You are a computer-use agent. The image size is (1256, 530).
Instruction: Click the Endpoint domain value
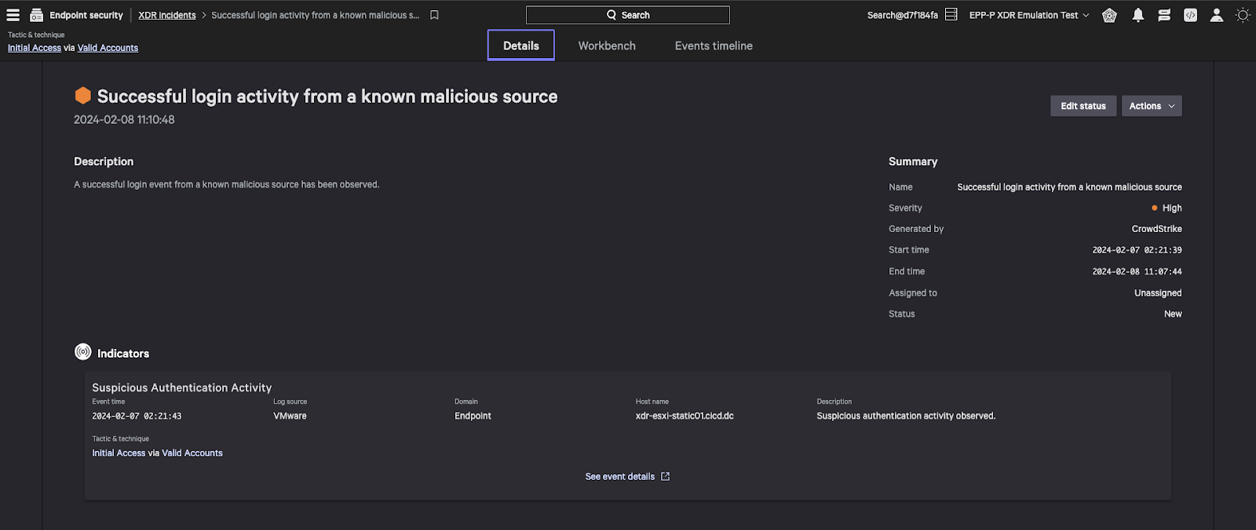[x=473, y=416]
